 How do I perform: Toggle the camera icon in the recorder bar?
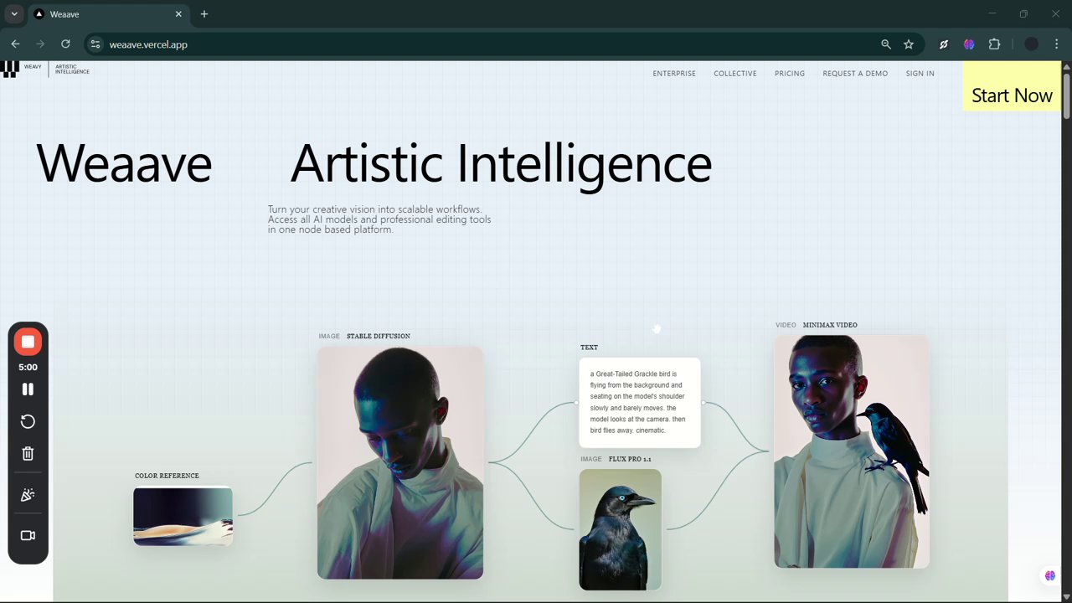(x=28, y=535)
